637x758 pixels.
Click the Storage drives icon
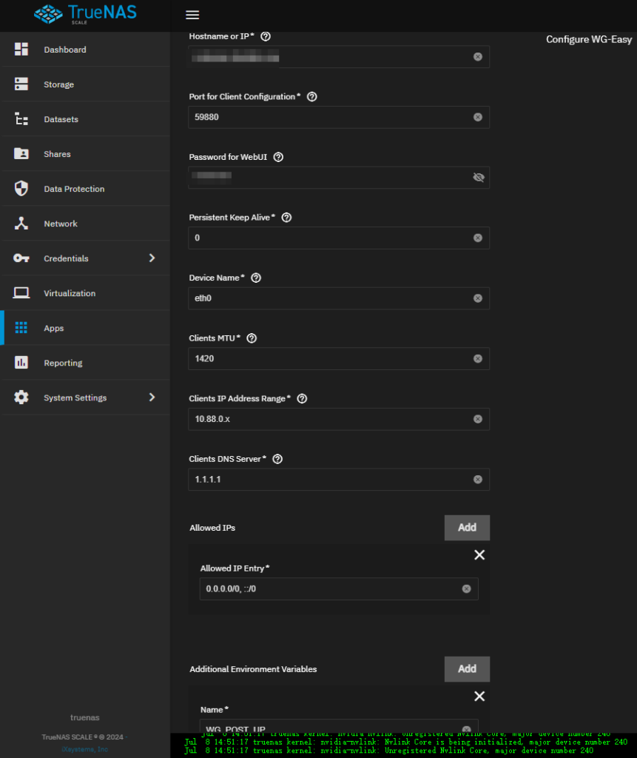point(21,84)
